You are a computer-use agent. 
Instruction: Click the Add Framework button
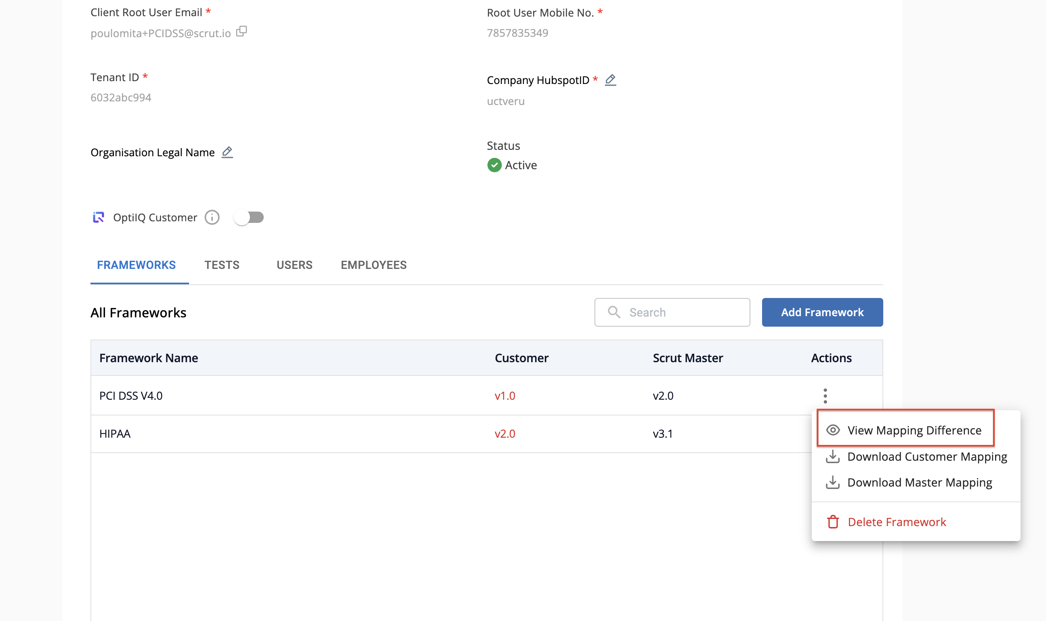point(822,312)
